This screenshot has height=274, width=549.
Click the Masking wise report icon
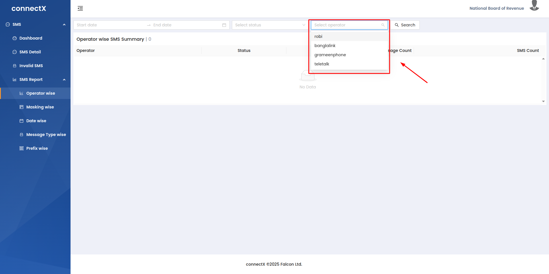tap(22, 107)
